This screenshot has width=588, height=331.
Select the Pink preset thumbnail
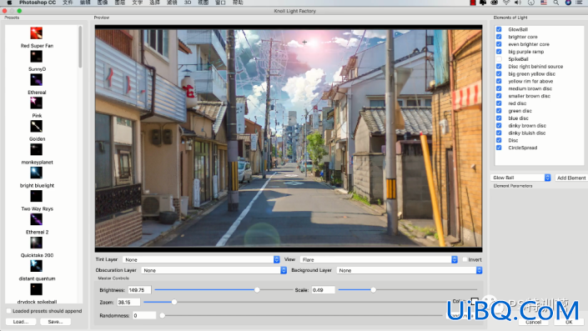pyautogui.click(x=37, y=103)
